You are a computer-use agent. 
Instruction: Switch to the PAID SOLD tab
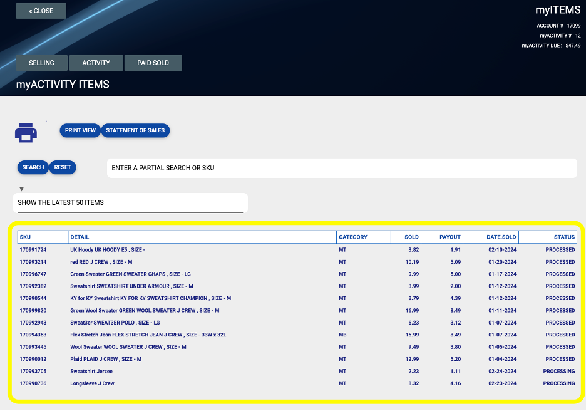153,63
